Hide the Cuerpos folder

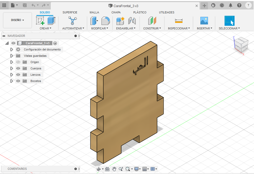click(18, 68)
